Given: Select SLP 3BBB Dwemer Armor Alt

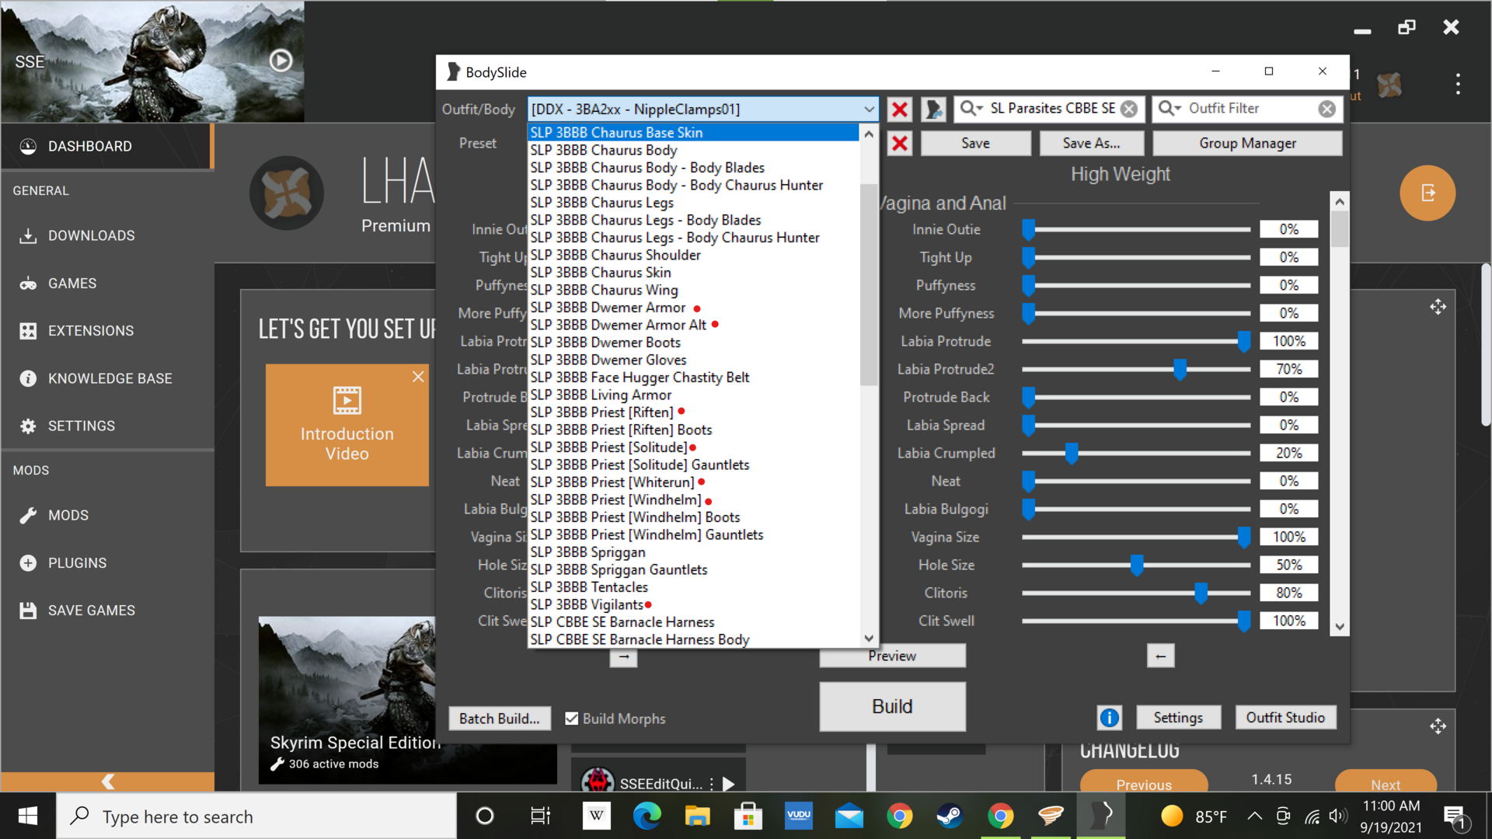Looking at the screenshot, I should coord(693,325).
